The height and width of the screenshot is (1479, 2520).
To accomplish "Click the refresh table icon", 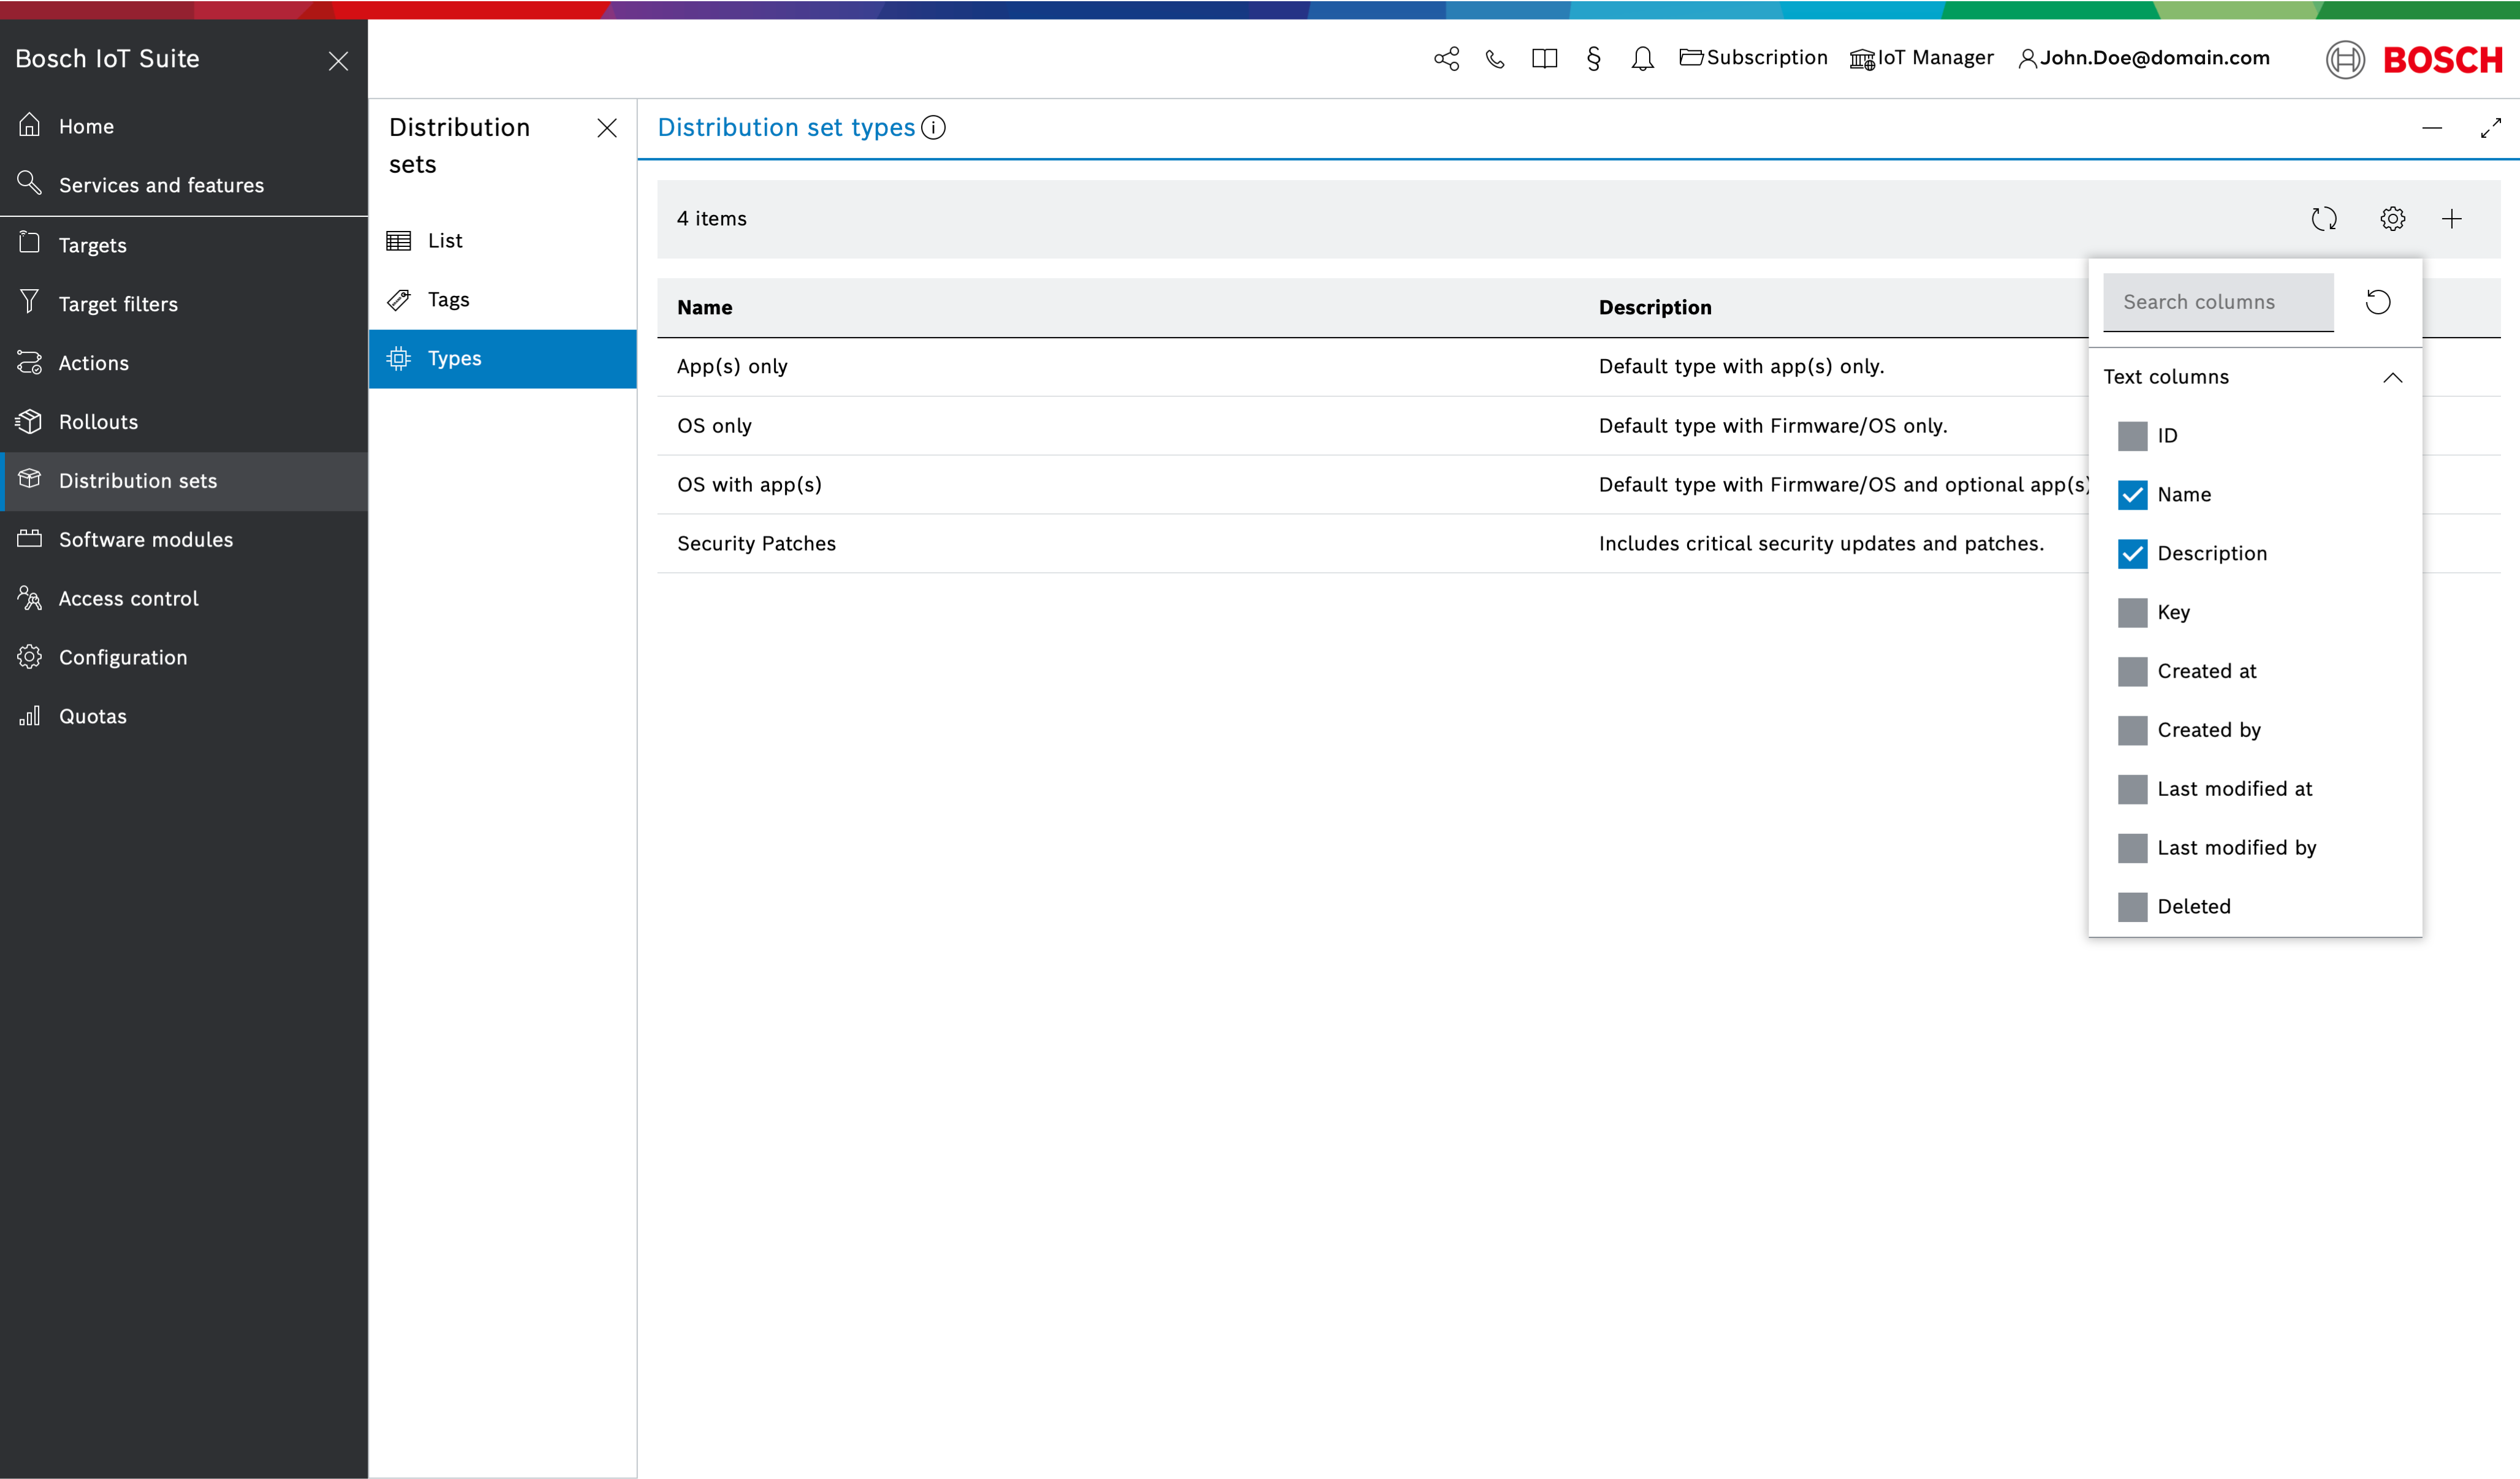I will [2323, 219].
